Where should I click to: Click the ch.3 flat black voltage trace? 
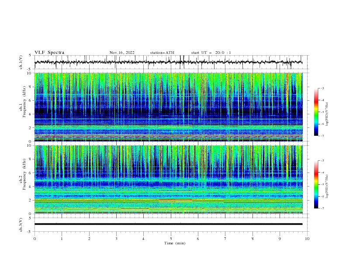click(x=168, y=224)
